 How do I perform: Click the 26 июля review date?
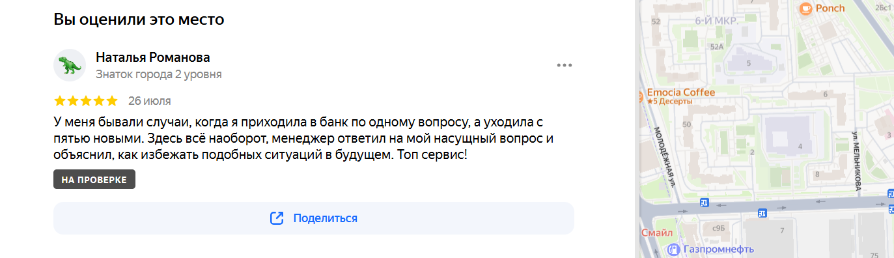(150, 100)
